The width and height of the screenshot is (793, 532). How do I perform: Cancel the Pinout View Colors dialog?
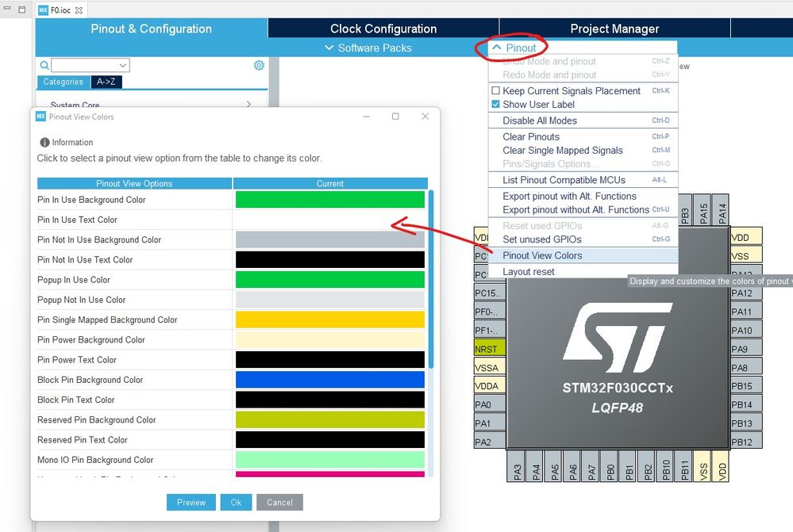[279, 502]
